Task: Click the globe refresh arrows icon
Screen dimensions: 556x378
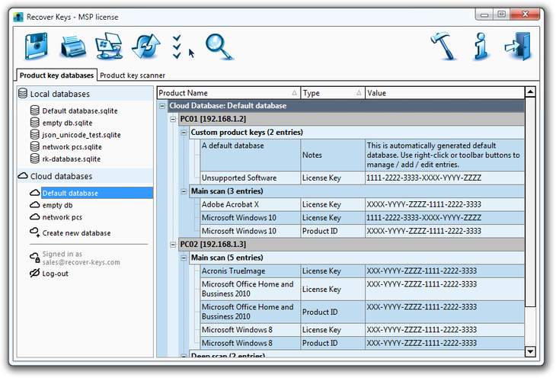Action: click(x=146, y=46)
